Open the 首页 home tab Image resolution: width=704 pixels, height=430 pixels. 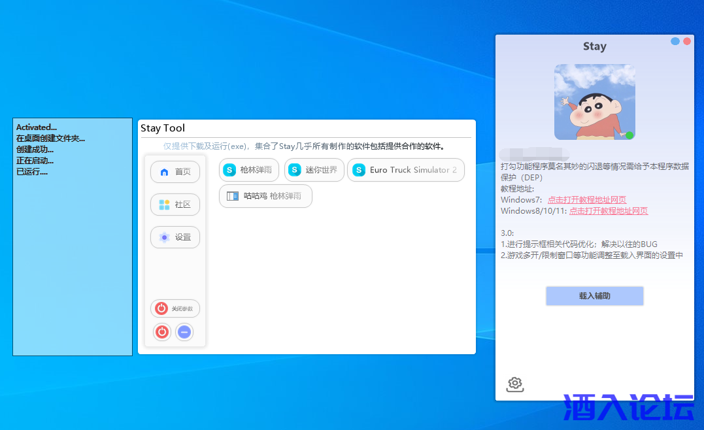(175, 172)
